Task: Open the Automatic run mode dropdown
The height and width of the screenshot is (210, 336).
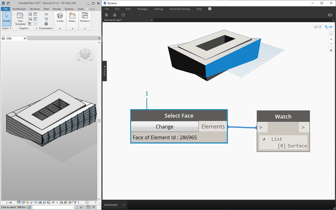Action: 115,205
